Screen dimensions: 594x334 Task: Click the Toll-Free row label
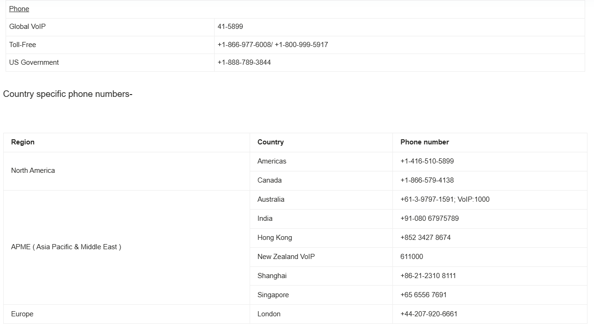pos(22,45)
